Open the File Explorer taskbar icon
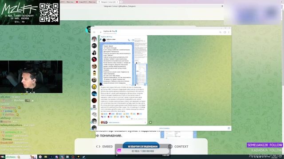The width and height of the screenshot is (284, 159). coord(45,157)
